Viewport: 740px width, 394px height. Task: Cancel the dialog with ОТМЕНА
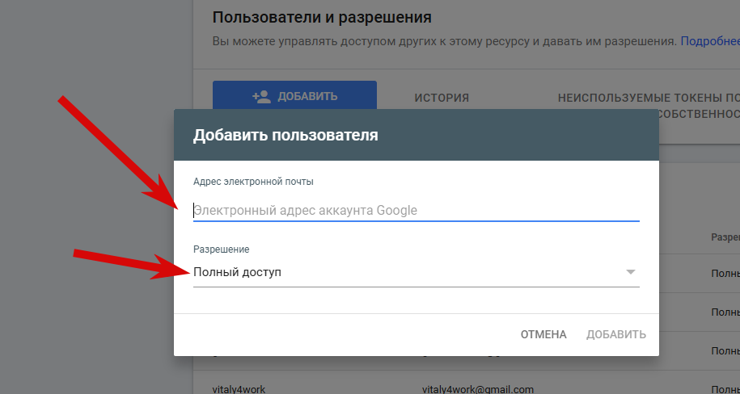pos(543,334)
